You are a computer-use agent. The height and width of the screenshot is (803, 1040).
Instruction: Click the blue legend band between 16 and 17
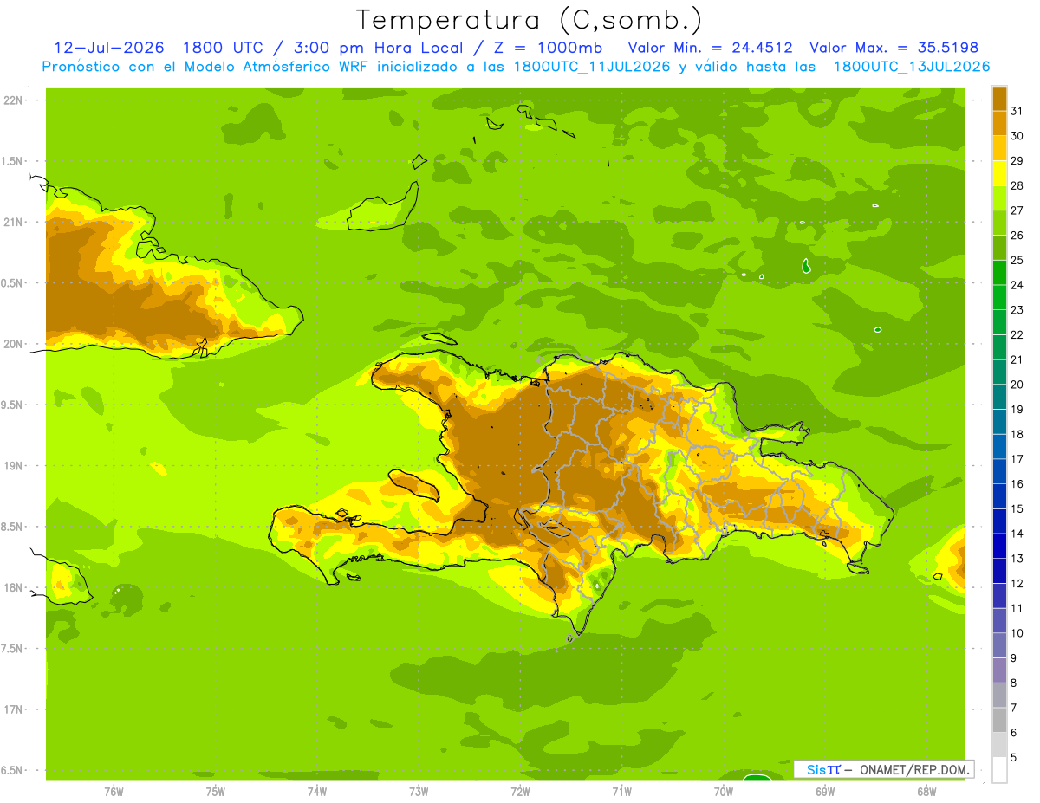pyautogui.click(x=999, y=471)
